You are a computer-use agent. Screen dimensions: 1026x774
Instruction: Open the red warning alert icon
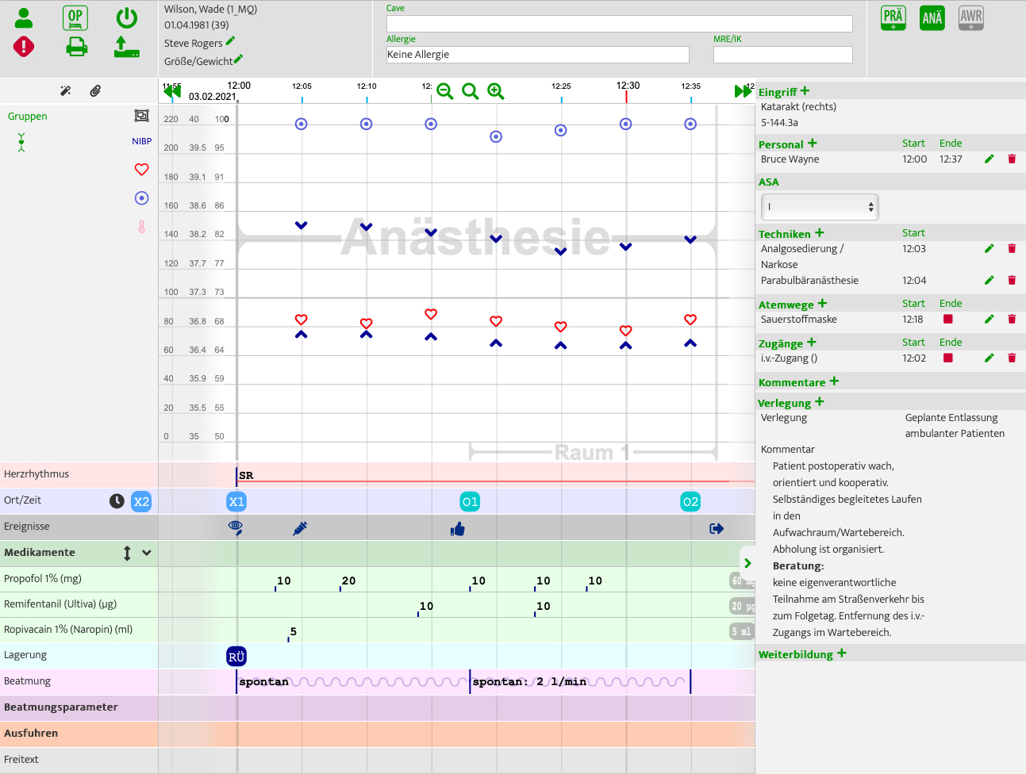pos(24,47)
